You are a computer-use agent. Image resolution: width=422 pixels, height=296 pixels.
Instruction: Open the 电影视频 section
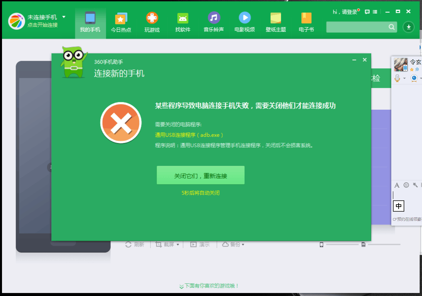click(x=245, y=23)
